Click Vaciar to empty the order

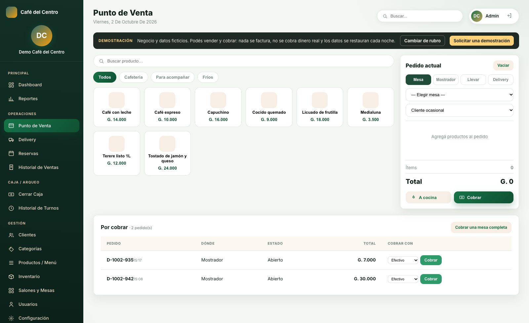pyautogui.click(x=503, y=65)
